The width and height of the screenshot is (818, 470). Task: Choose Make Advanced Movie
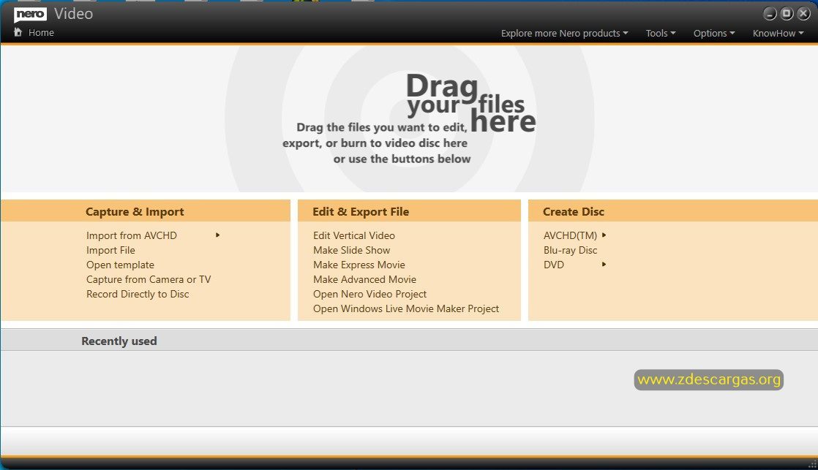(x=364, y=279)
